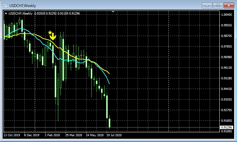Image resolution: width=237 pixels, height=142 pixels.
Task: Click the 29 Mar 2020 date label
Action: 73,135
